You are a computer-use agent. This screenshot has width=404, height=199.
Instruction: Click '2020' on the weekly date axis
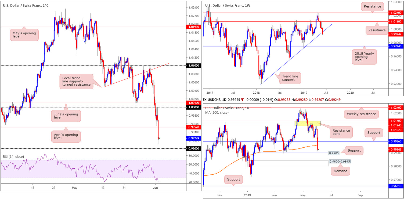point(350,92)
